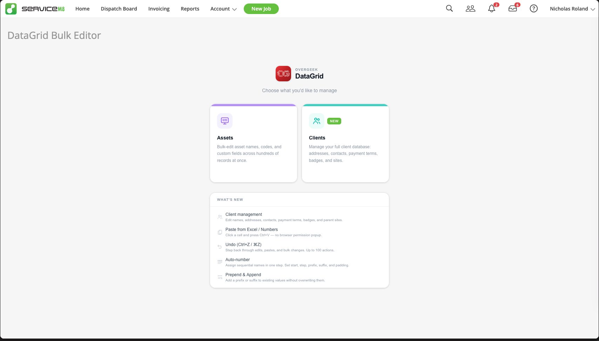Click the 'Client management' entry text
Screen dimensions: 599x341
(244, 214)
